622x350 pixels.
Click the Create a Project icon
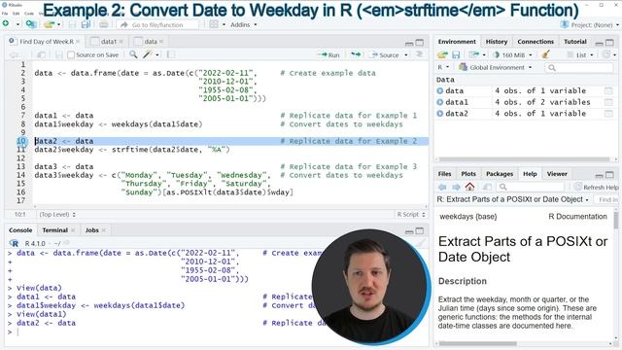(31, 24)
